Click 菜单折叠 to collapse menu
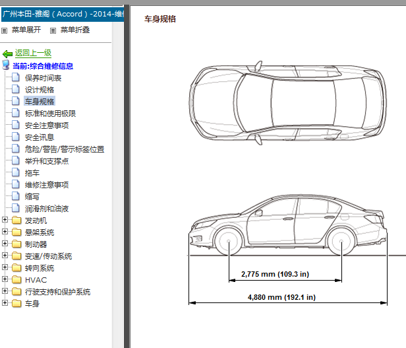The width and height of the screenshot is (406, 348). pos(75,30)
